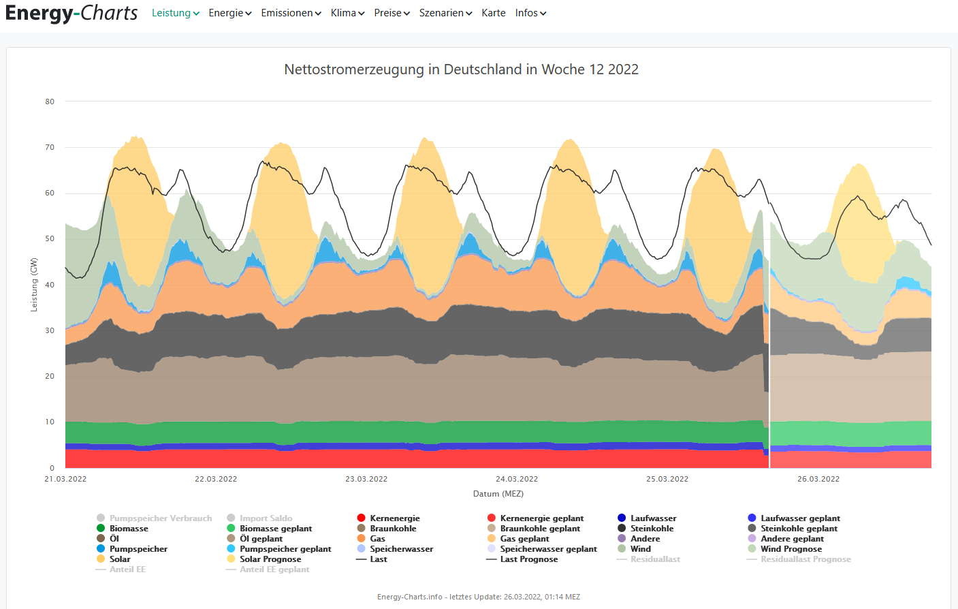Toggle the Andere geplant legend entry
The image size is (958, 609).
pos(786,539)
